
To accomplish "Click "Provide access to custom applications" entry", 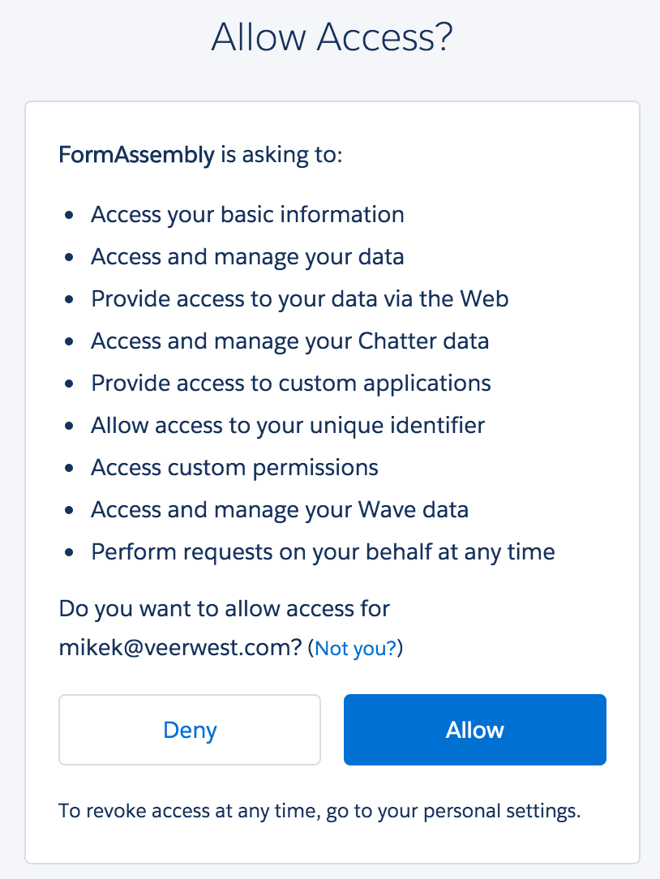I will (291, 384).
